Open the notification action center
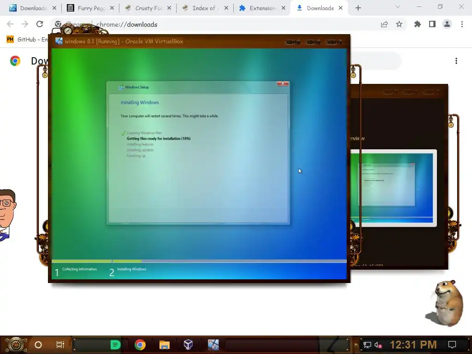Image resolution: width=472 pixels, height=354 pixels. click(452, 345)
